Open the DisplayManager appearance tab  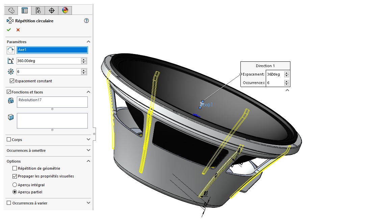point(65,10)
